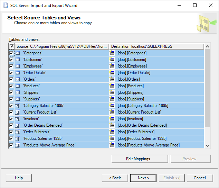Click the Products source table icon

(18, 86)
